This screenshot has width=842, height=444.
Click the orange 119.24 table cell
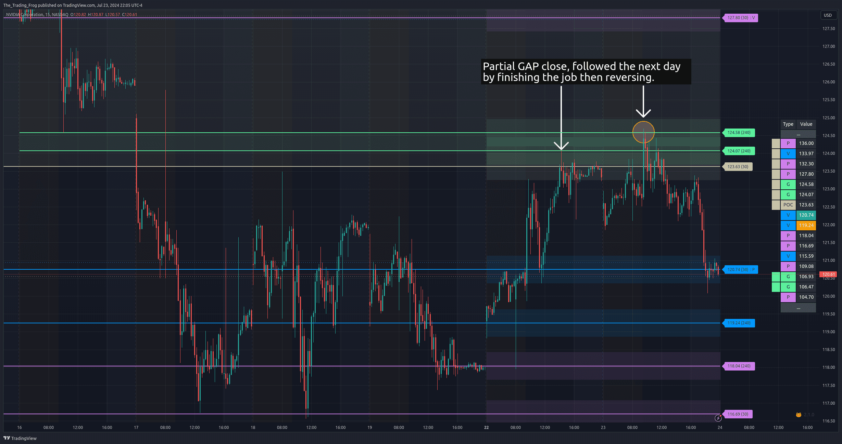click(x=806, y=226)
